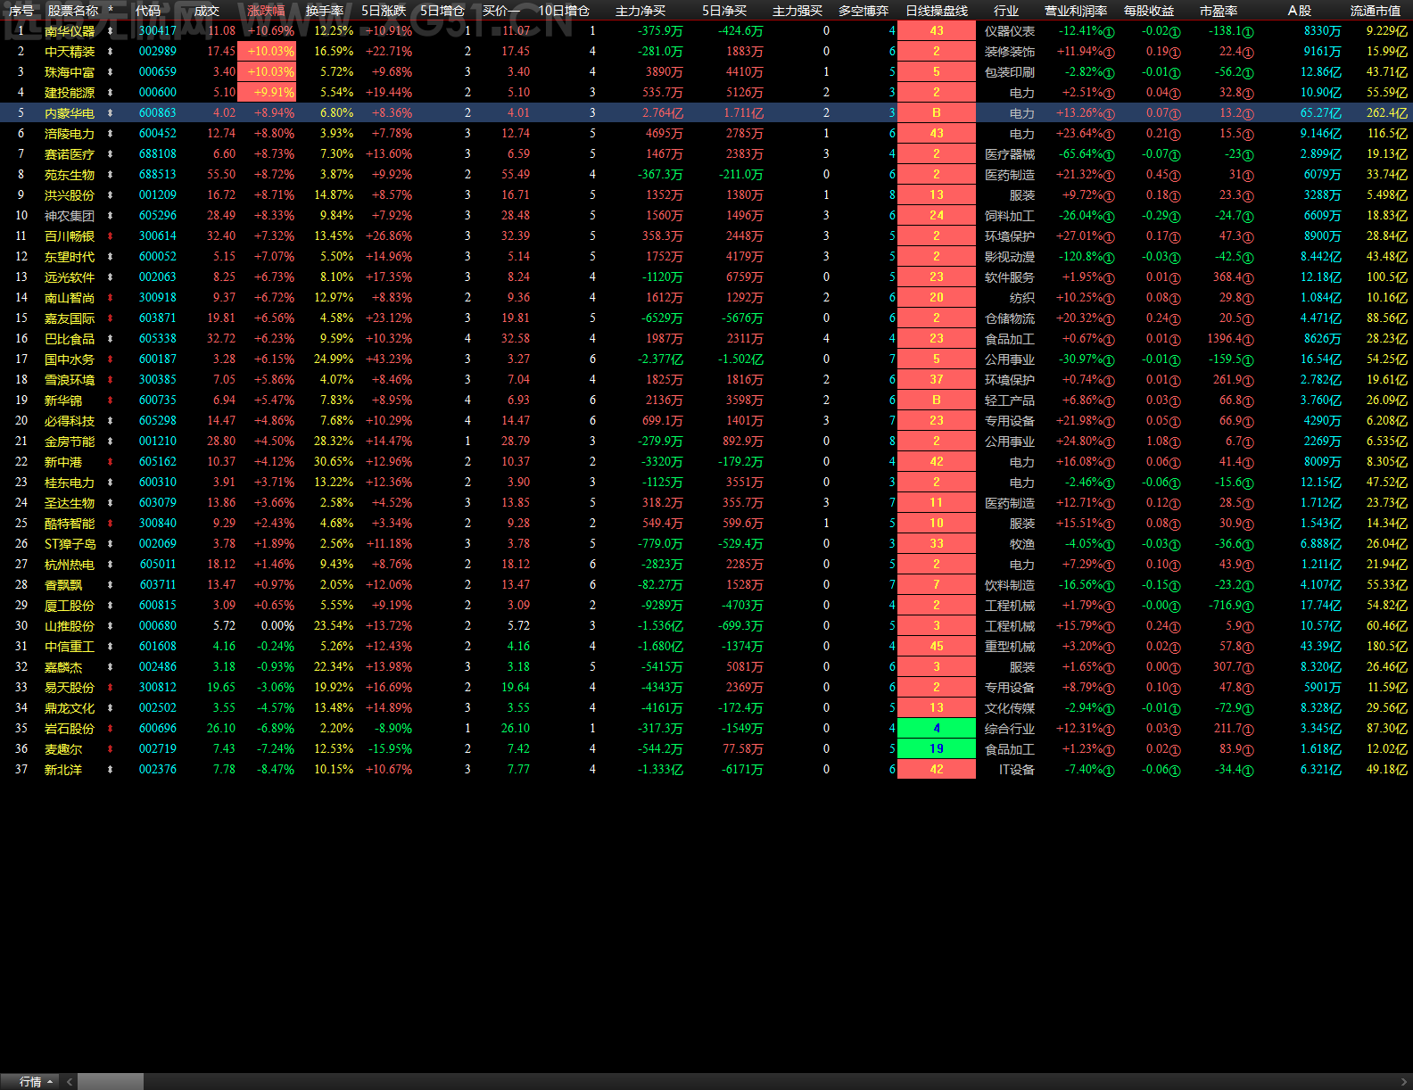Click the marker icon next to 金房节能
This screenshot has width=1413, height=1090.
[111, 442]
